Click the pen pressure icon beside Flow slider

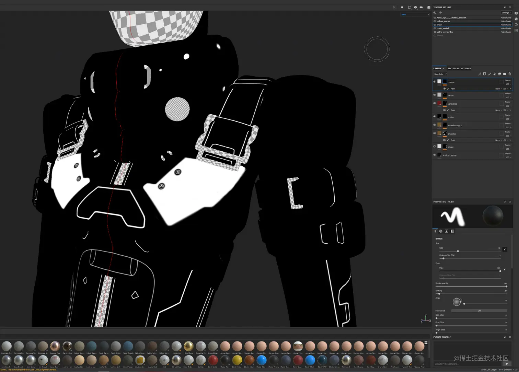[x=505, y=269]
